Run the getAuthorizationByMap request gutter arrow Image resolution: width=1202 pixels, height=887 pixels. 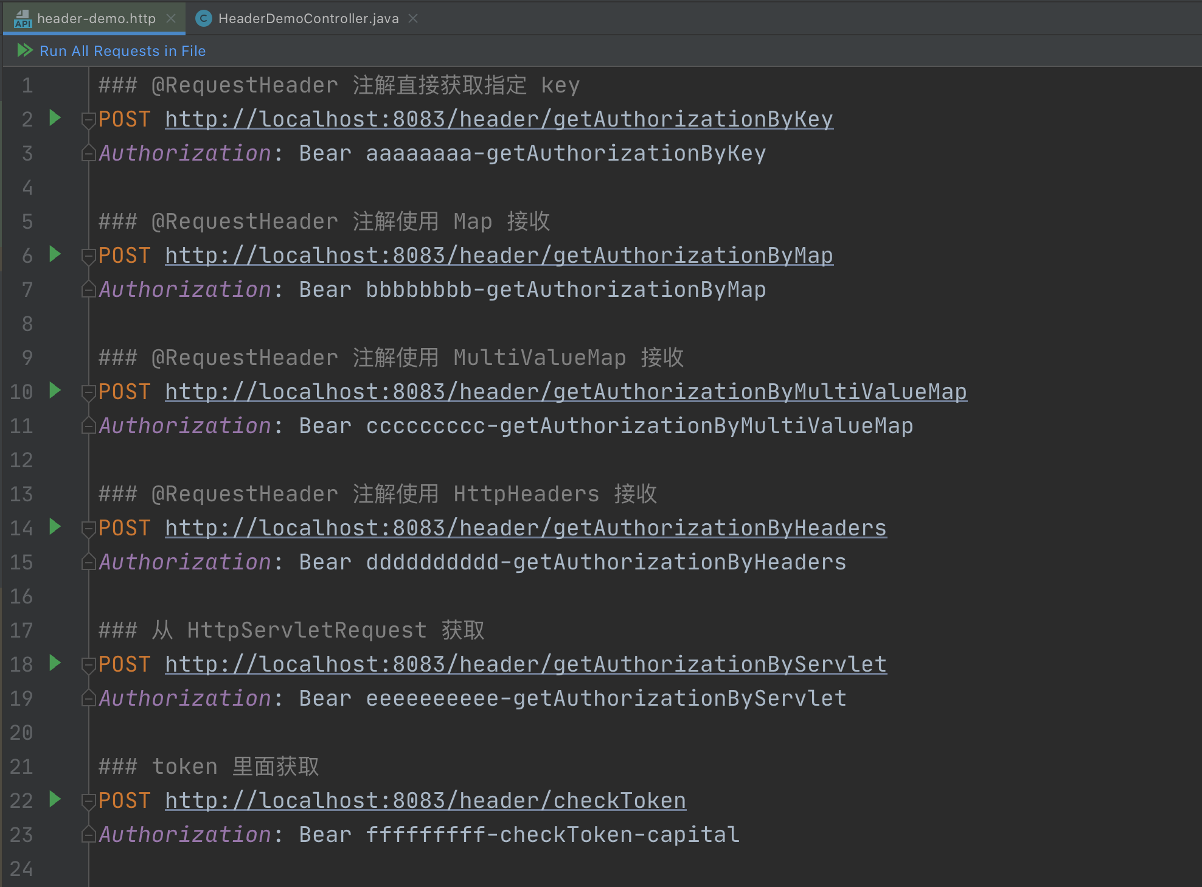pyautogui.click(x=55, y=254)
